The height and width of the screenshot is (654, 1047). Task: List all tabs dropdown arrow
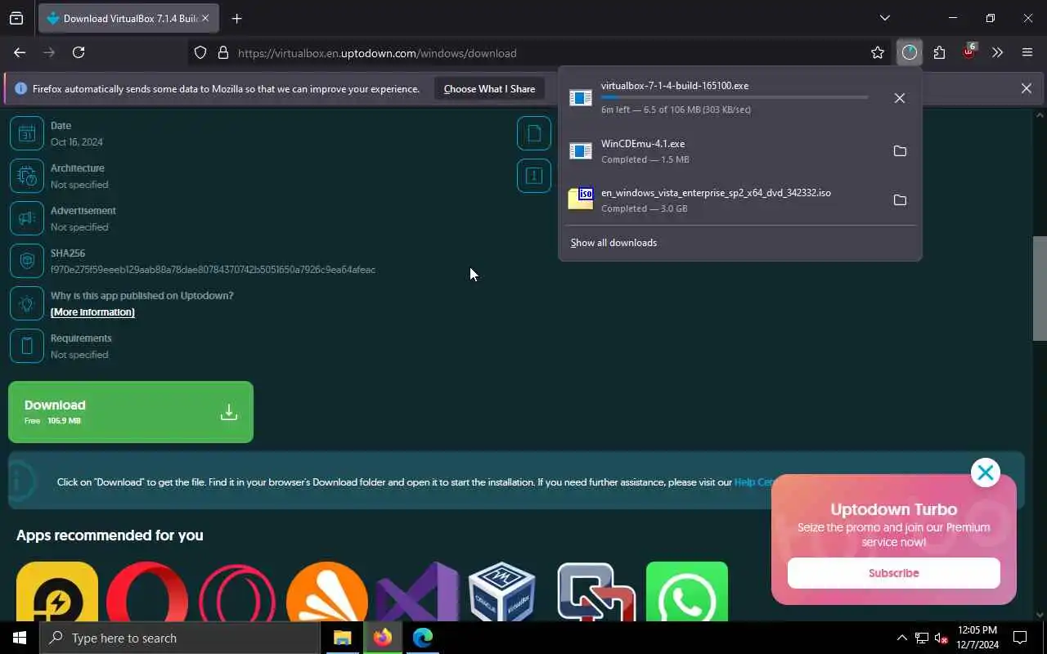click(884, 18)
